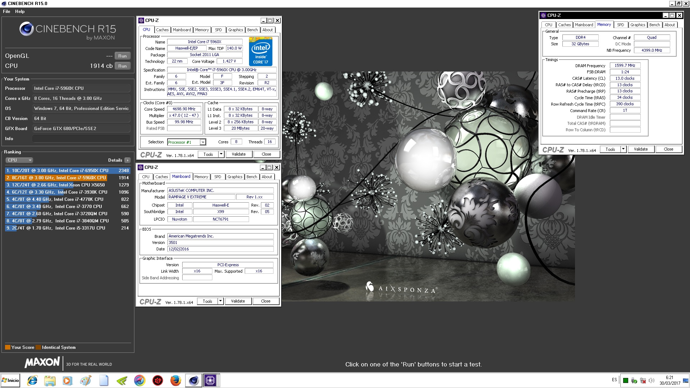
Task: Open the File menu in Cinebench
Action: point(6,11)
